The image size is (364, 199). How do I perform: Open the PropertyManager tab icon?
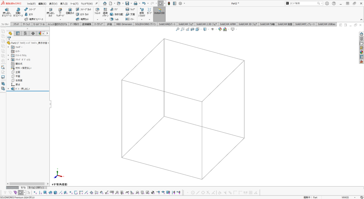tap(18, 33)
